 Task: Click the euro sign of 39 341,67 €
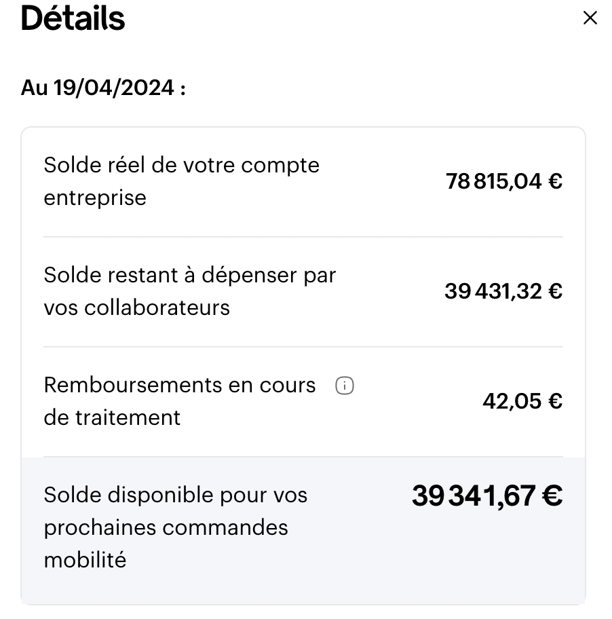(x=552, y=496)
